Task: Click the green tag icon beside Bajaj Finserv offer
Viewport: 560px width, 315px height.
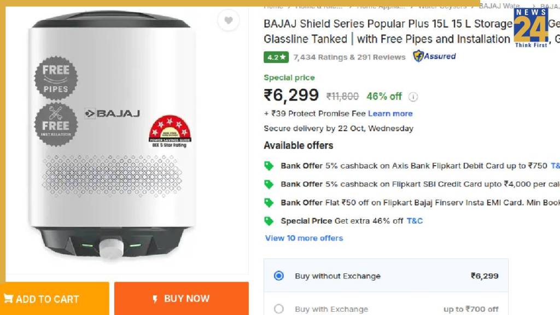Action: click(269, 202)
